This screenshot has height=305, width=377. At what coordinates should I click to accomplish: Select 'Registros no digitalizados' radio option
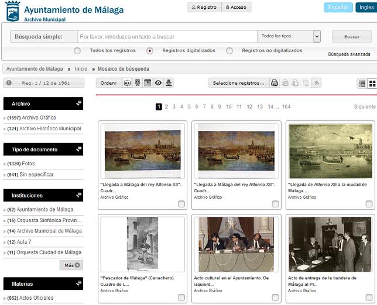pyautogui.click(x=229, y=51)
